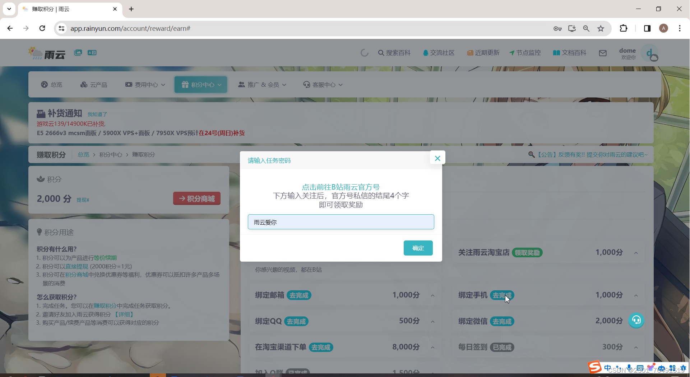This screenshot has height=377, width=690.
Task: Click the 确定 confirm button
Action: coord(418,248)
